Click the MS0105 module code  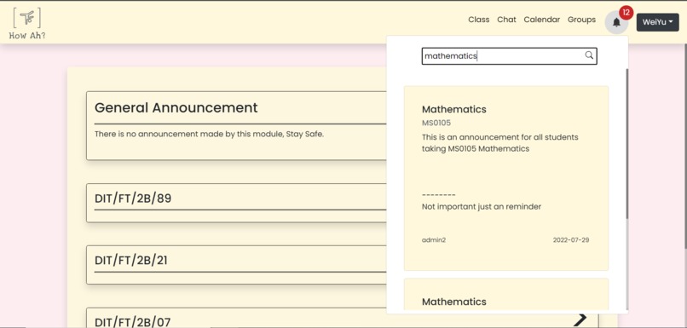(x=436, y=123)
